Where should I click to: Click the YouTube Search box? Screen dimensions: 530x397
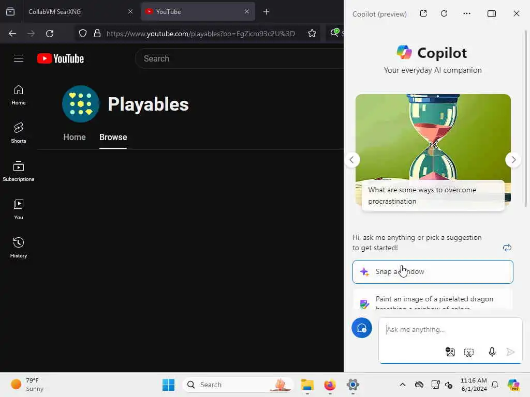239,59
